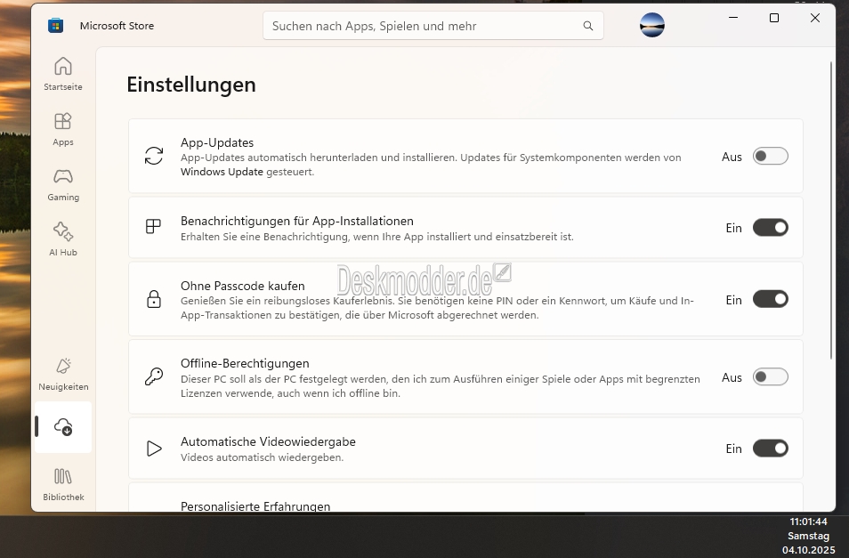849x558 pixels.
Task: Enable the Offline-Berechtigungen toggle
Action: pos(770,377)
